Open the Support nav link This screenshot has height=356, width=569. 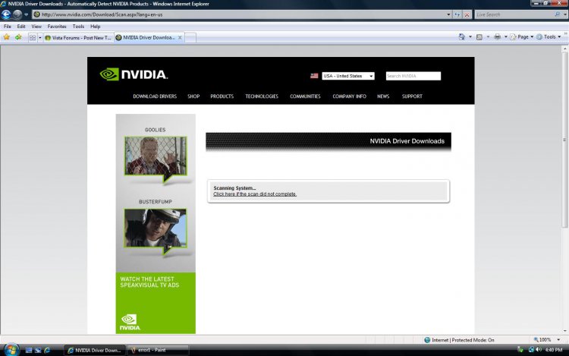click(x=412, y=96)
